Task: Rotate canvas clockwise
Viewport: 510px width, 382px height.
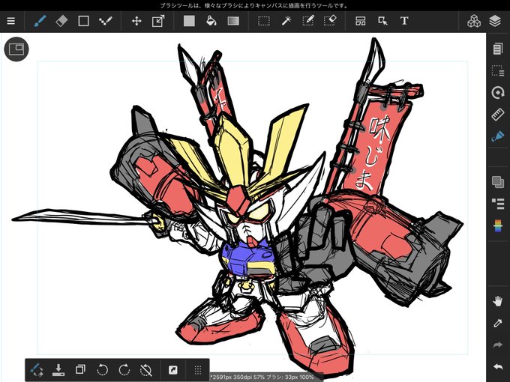Action: click(x=124, y=370)
